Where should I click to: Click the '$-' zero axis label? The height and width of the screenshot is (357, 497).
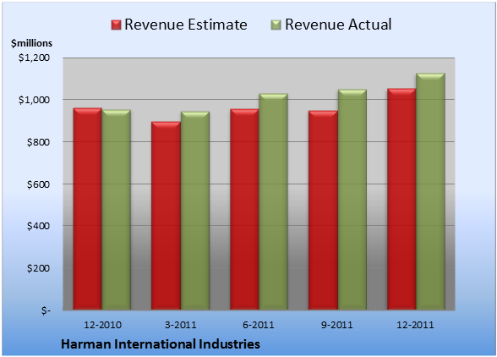point(46,310)
